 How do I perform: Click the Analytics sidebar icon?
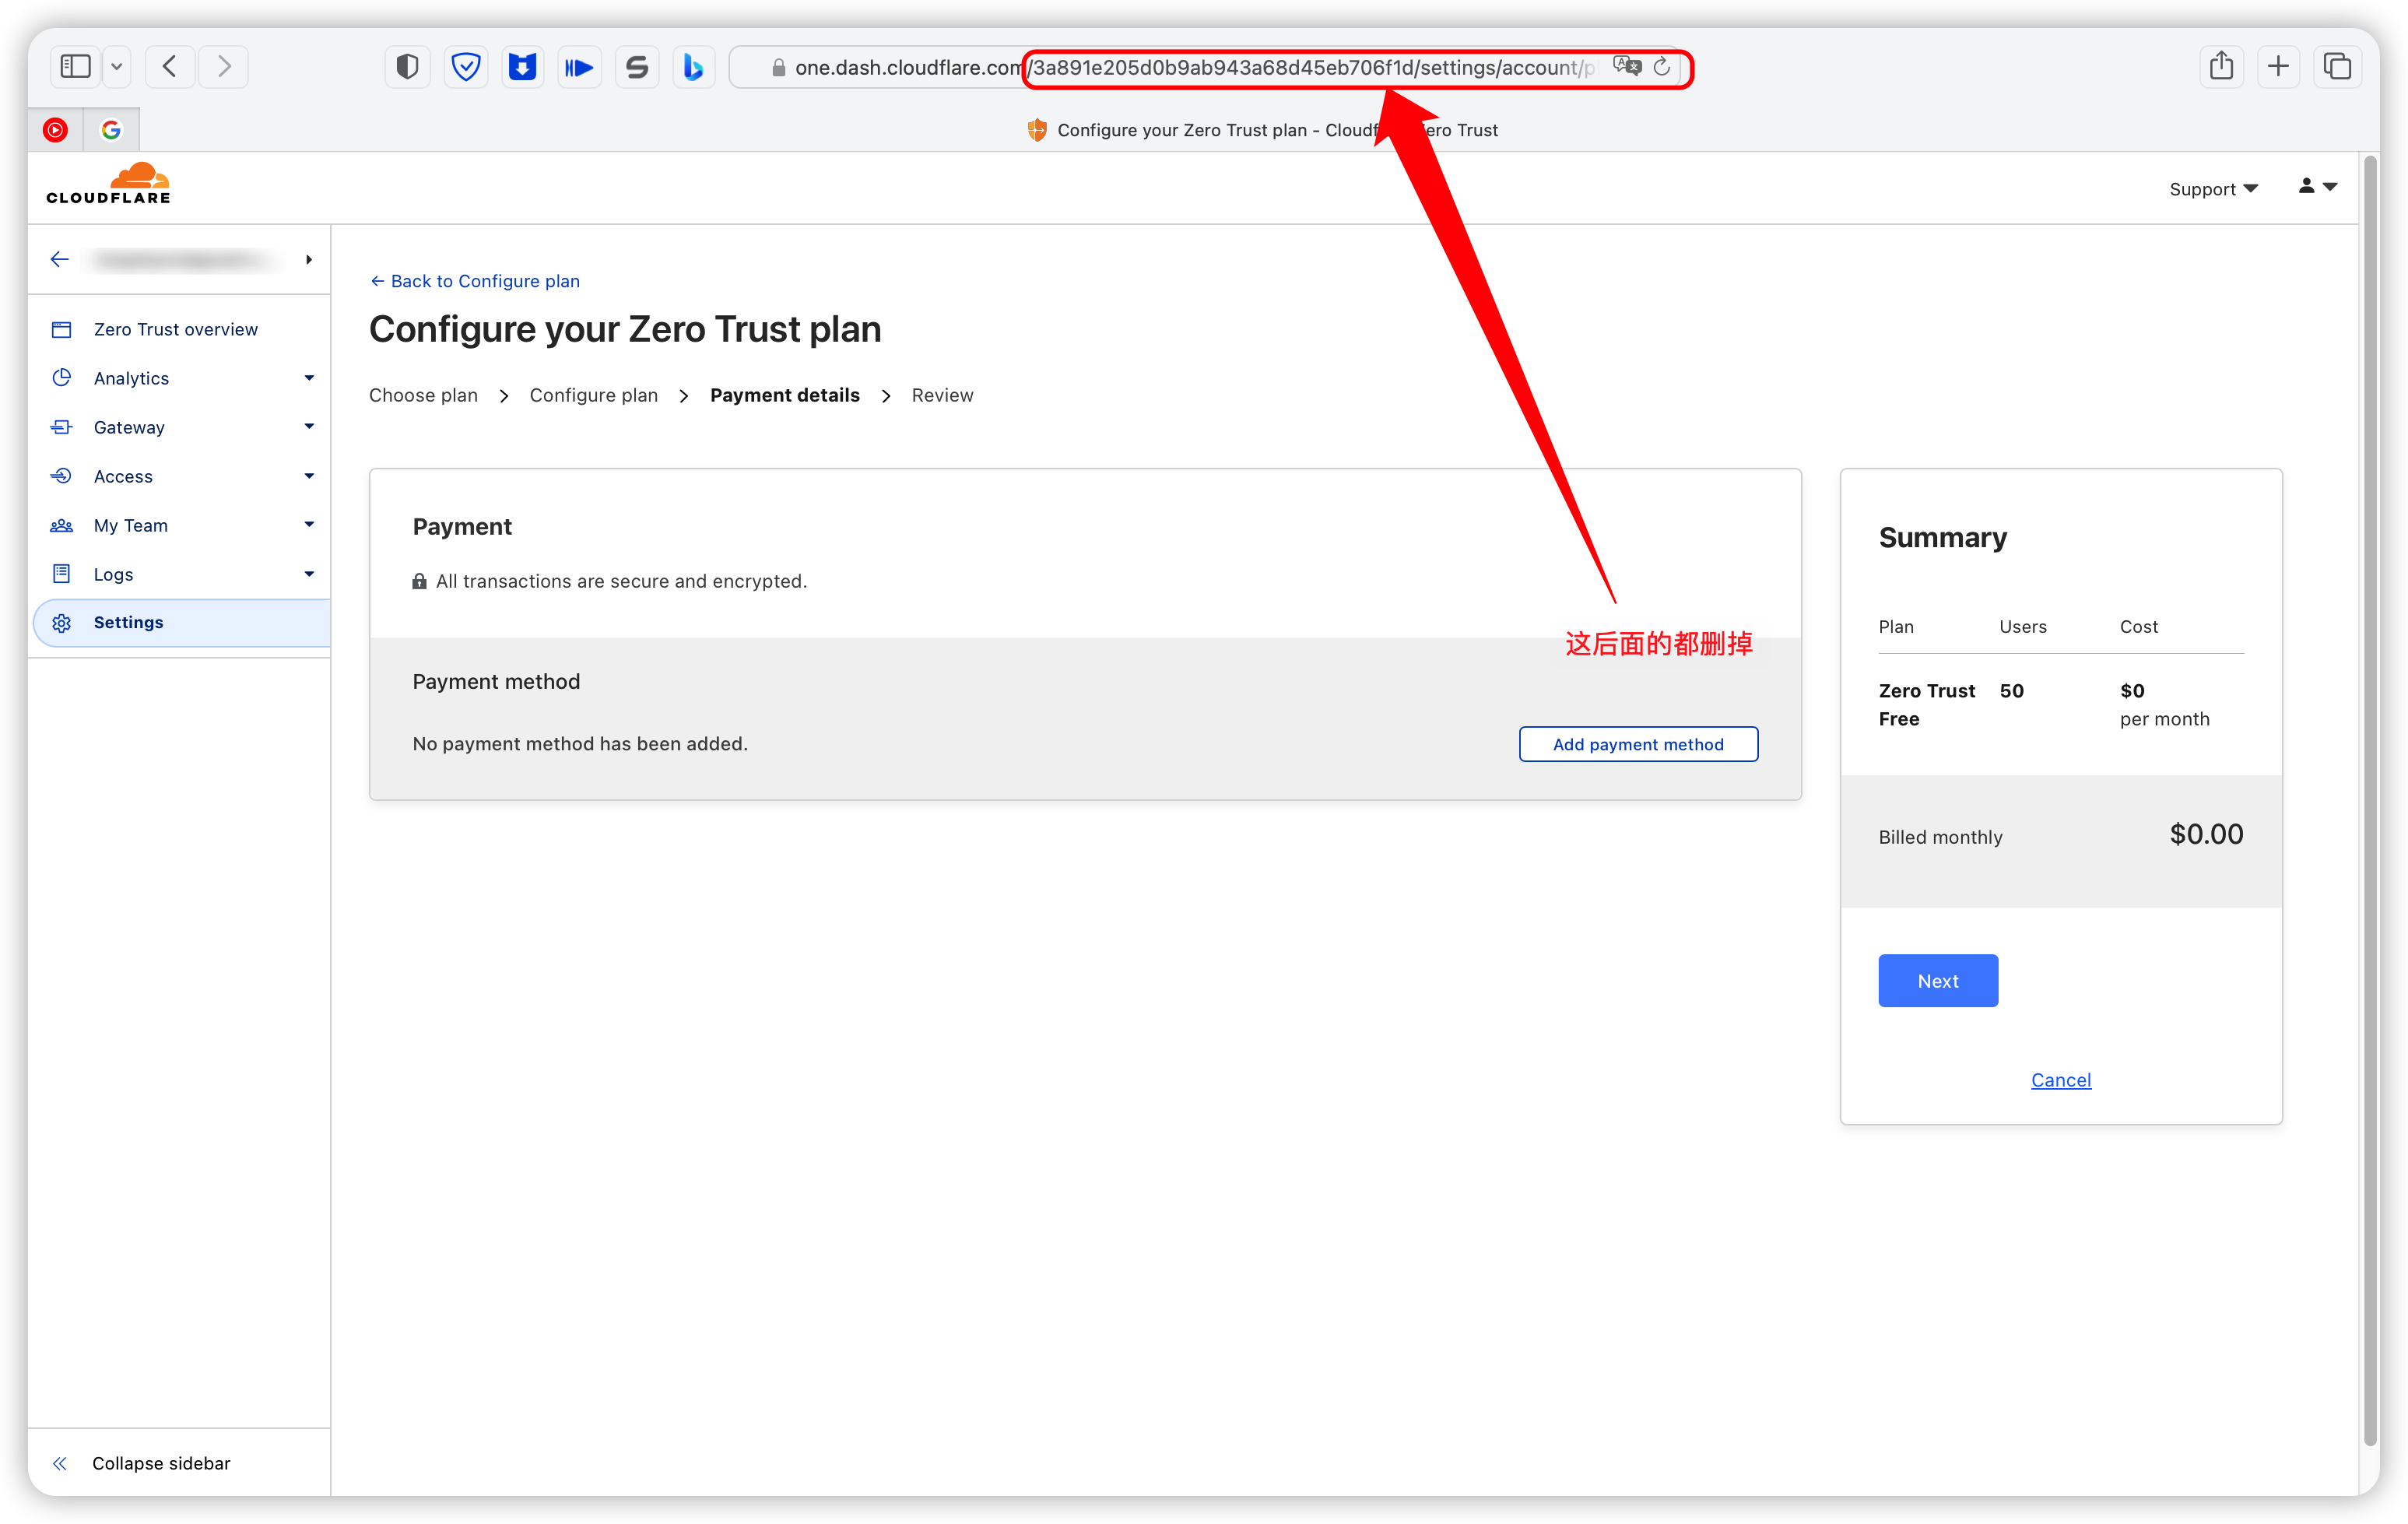click(61, 377)
